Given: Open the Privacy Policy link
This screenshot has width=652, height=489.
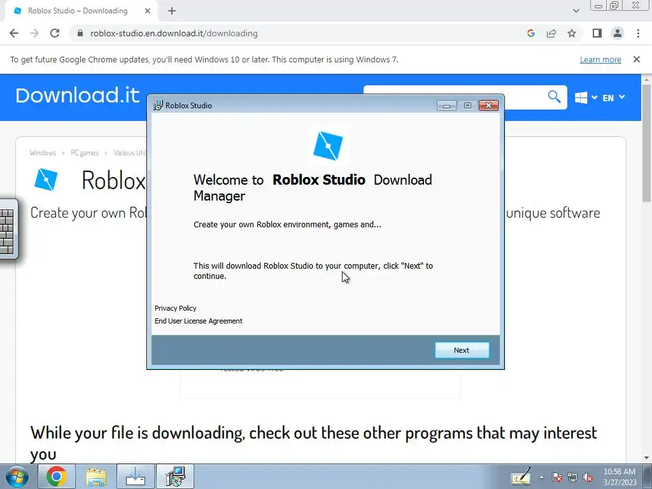Looking at the screenshot, I should click(176, 308).
